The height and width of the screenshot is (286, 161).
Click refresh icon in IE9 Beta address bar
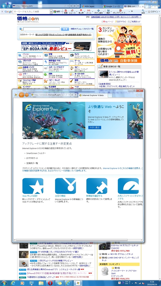coord(72,95)
